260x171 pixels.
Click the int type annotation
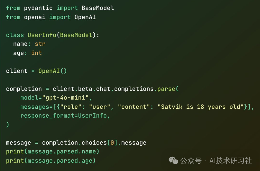click(x=36, y=53)
